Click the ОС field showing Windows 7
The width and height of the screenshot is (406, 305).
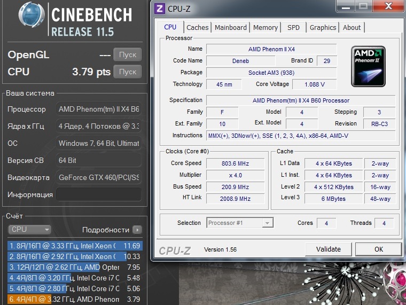point(99,143)
